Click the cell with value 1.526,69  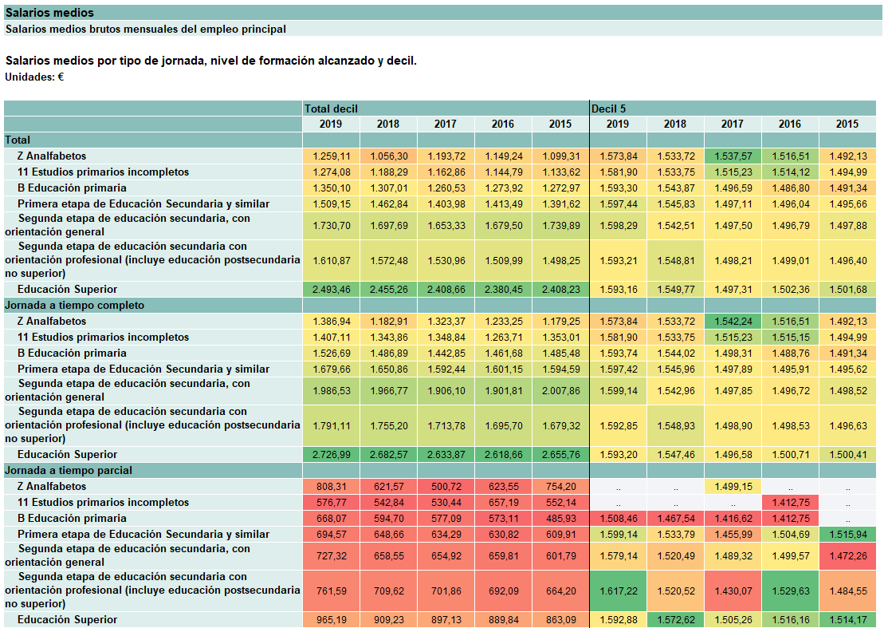(332, 354)
